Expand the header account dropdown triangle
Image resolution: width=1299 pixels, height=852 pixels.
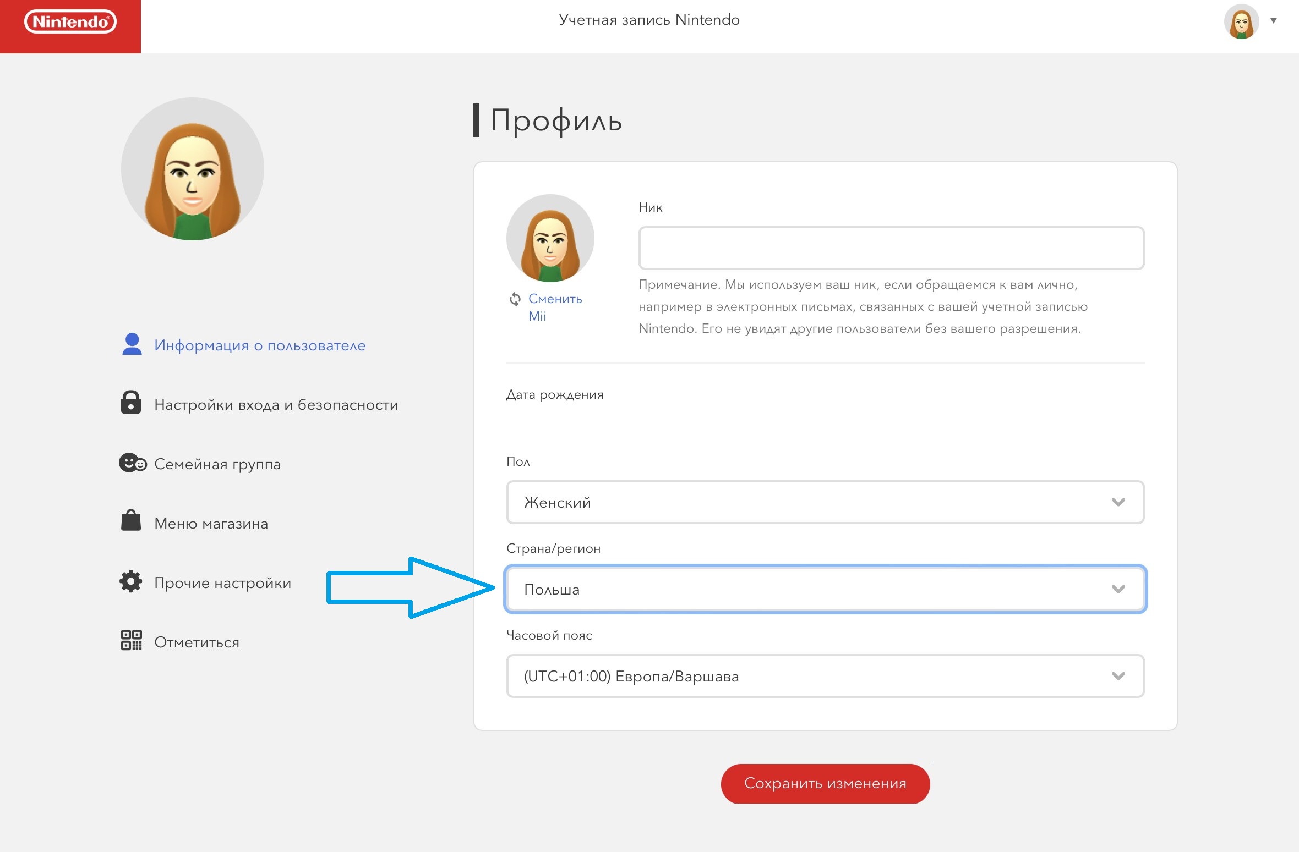(x=1273, y=21)
